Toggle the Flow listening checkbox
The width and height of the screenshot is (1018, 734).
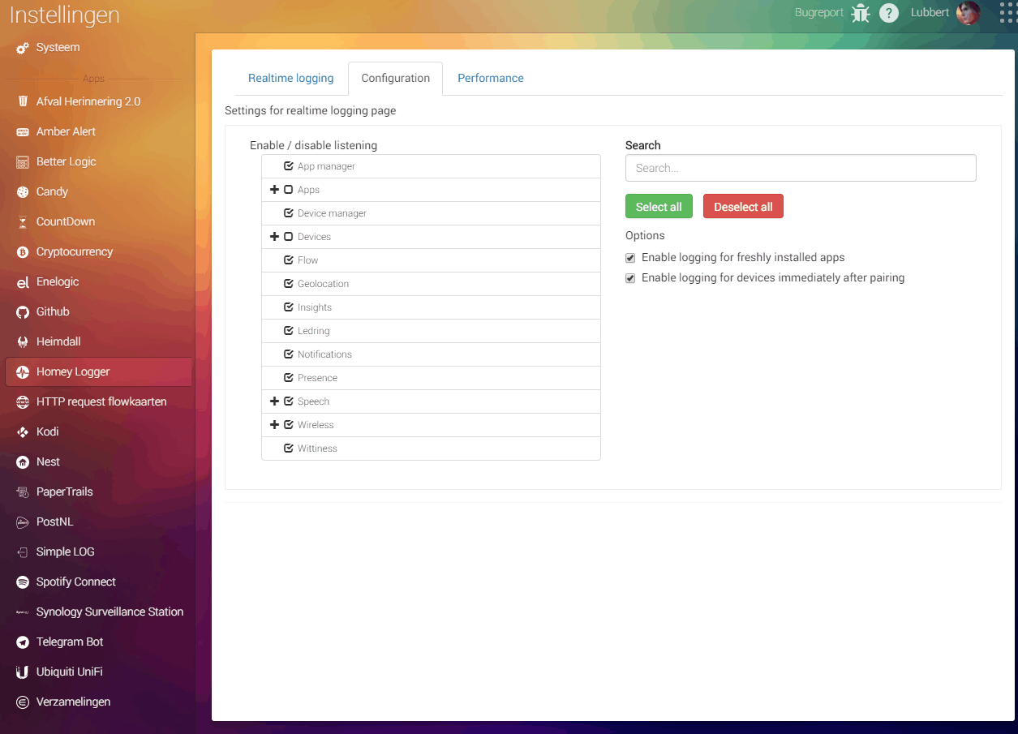pyautogui.click(x=289, y=260)
